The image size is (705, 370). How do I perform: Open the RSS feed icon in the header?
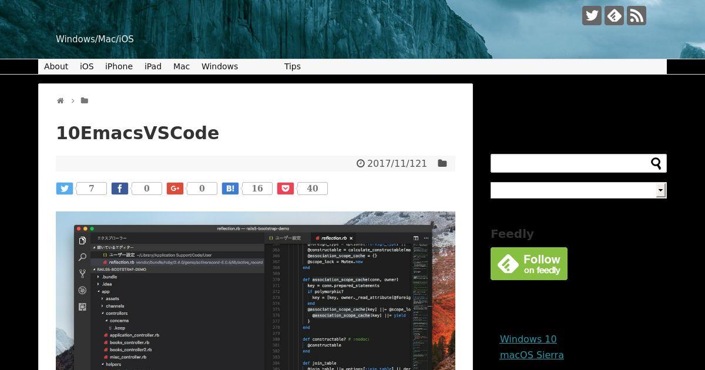[x=636, y=16]
